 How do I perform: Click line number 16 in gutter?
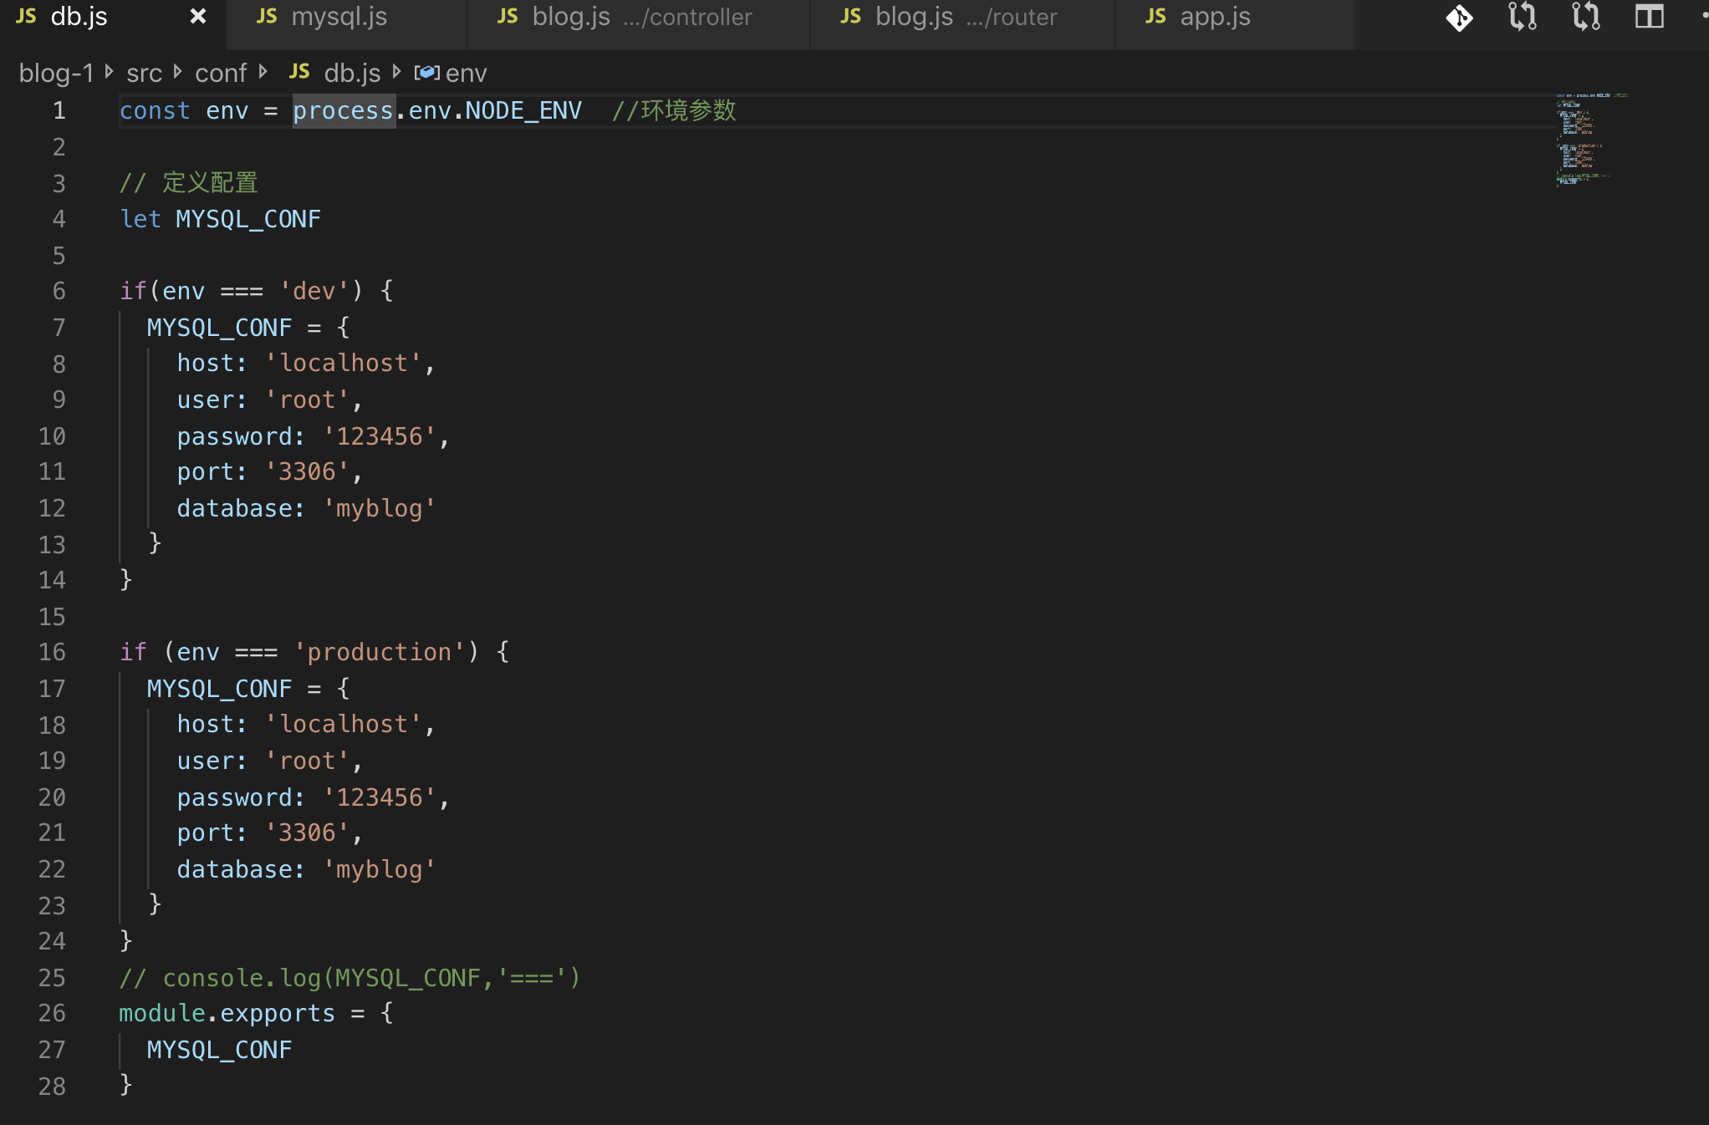(52, 652)
